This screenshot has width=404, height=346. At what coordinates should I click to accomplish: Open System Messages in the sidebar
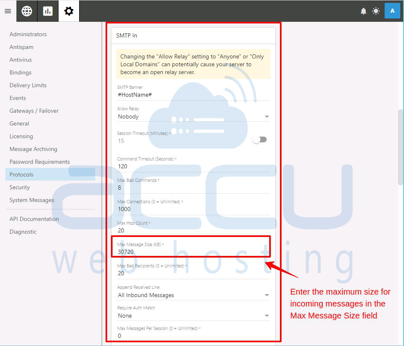[x=32, y=200]
